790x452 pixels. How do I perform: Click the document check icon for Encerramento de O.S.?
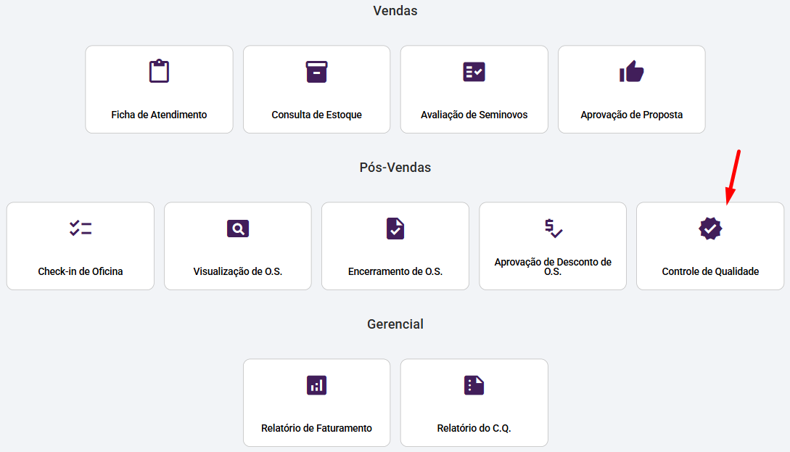[395, 229]
